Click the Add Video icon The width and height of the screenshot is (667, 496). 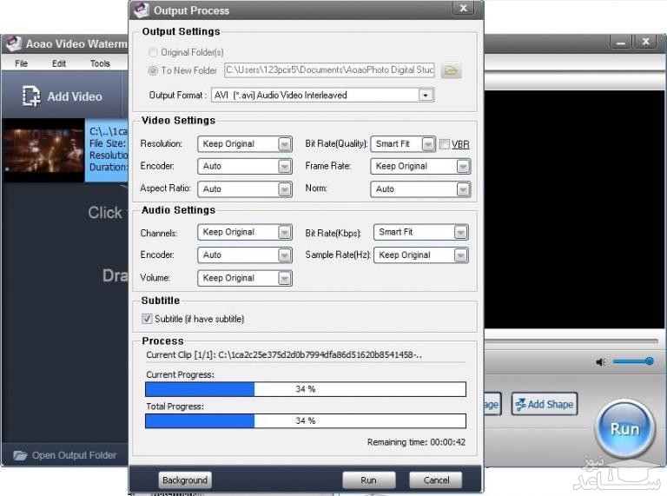31,96
